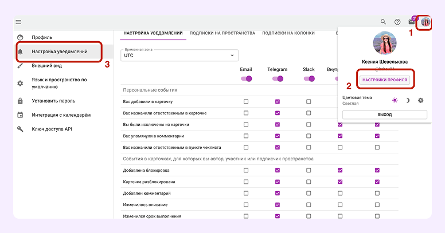Click the 'Выход' logout button

pos(385,114)
